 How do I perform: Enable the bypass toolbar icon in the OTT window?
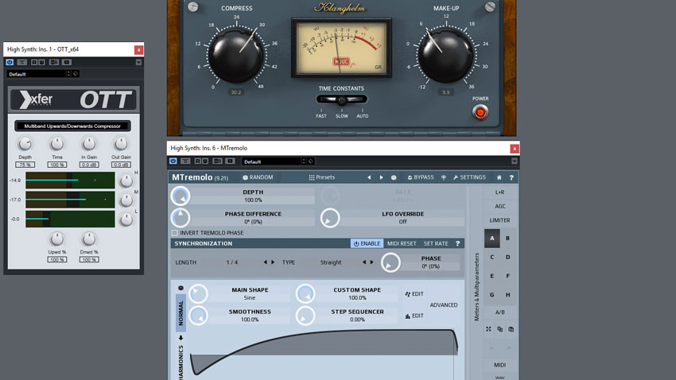pos(22,62)
